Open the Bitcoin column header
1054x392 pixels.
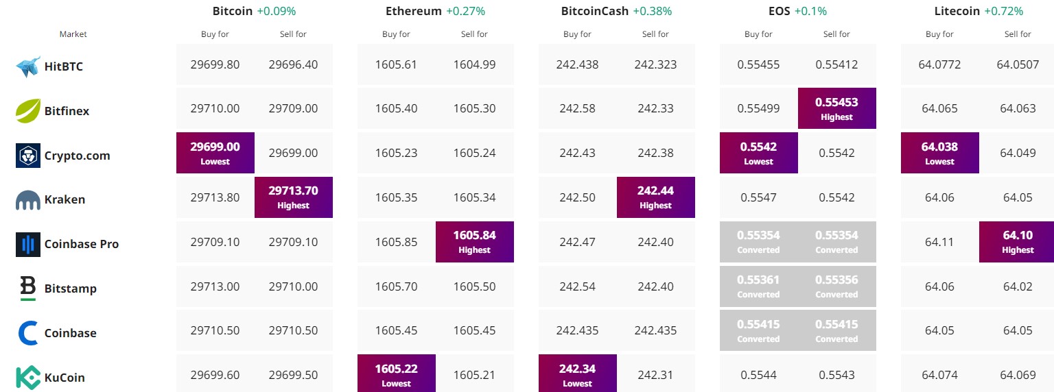pyautogui.click(x=233, y=11)
